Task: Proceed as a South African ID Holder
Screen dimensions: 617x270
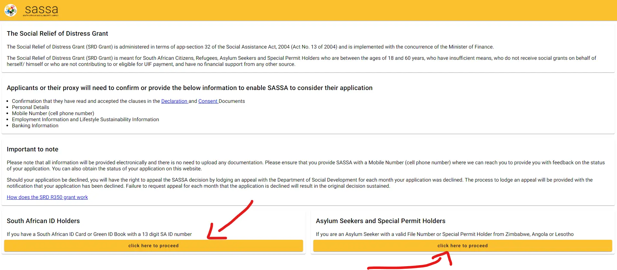Action: pyautogui.click(x=154, y=246)
